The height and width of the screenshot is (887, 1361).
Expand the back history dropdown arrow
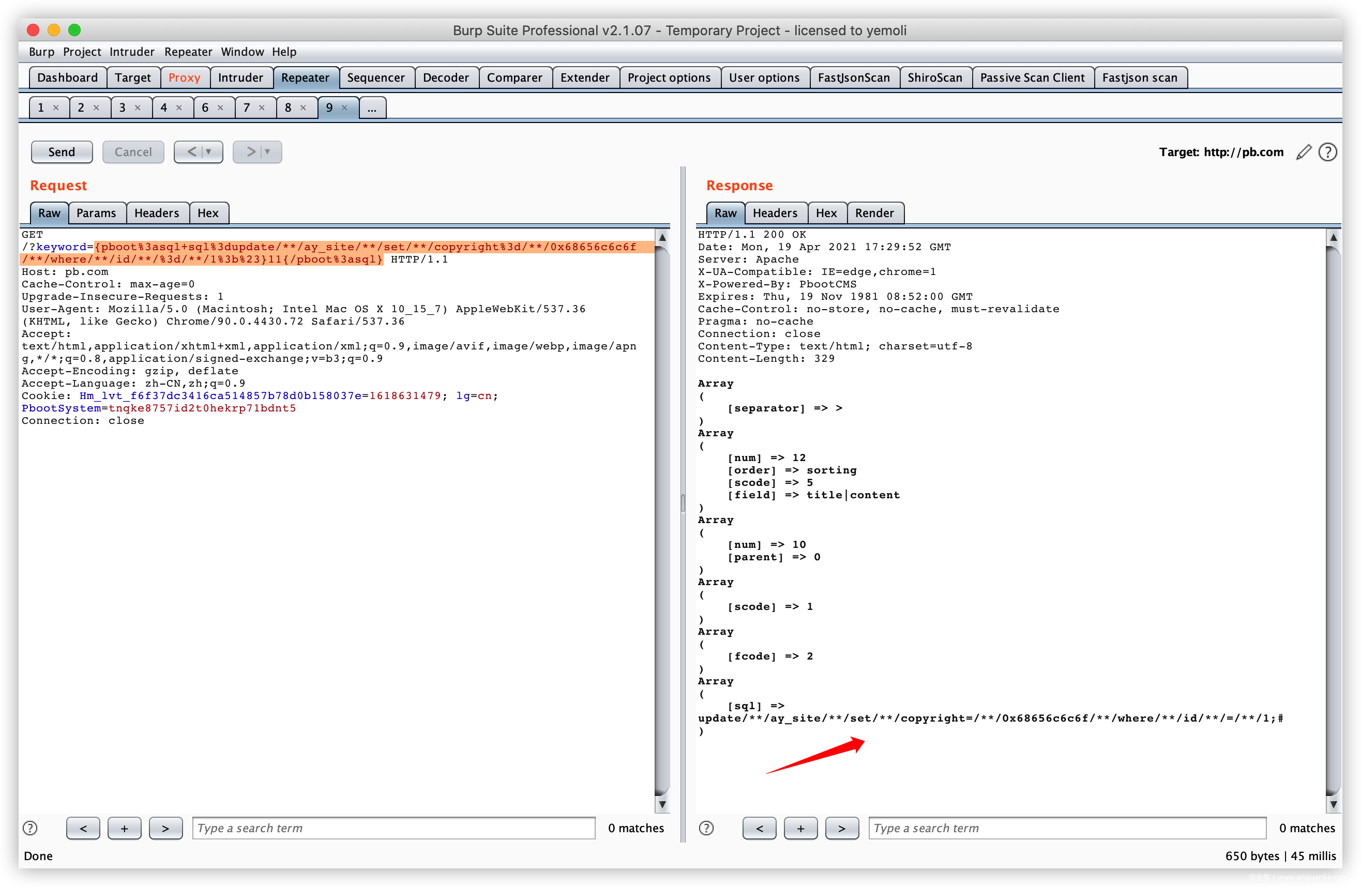[209, 152]
